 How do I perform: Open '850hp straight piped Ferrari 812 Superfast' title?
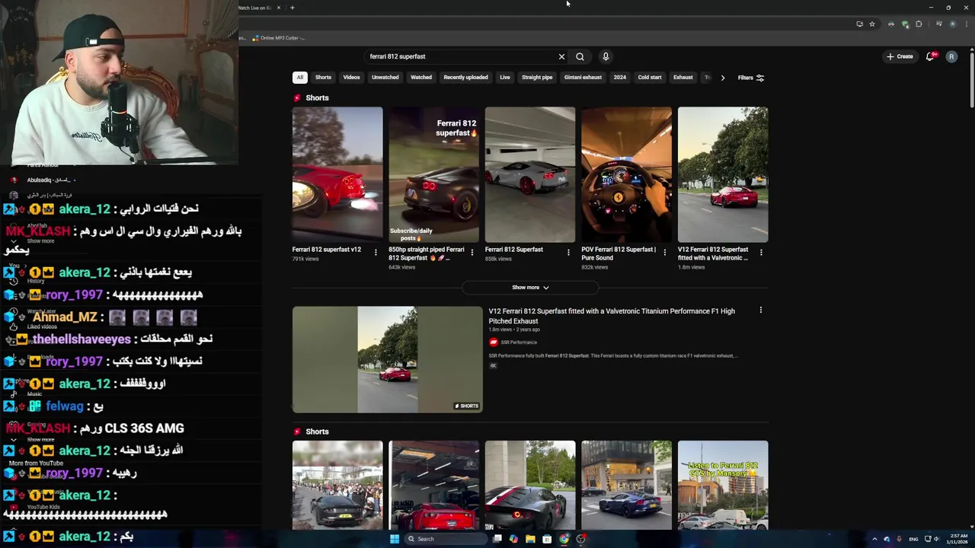[x=427, y=253]
